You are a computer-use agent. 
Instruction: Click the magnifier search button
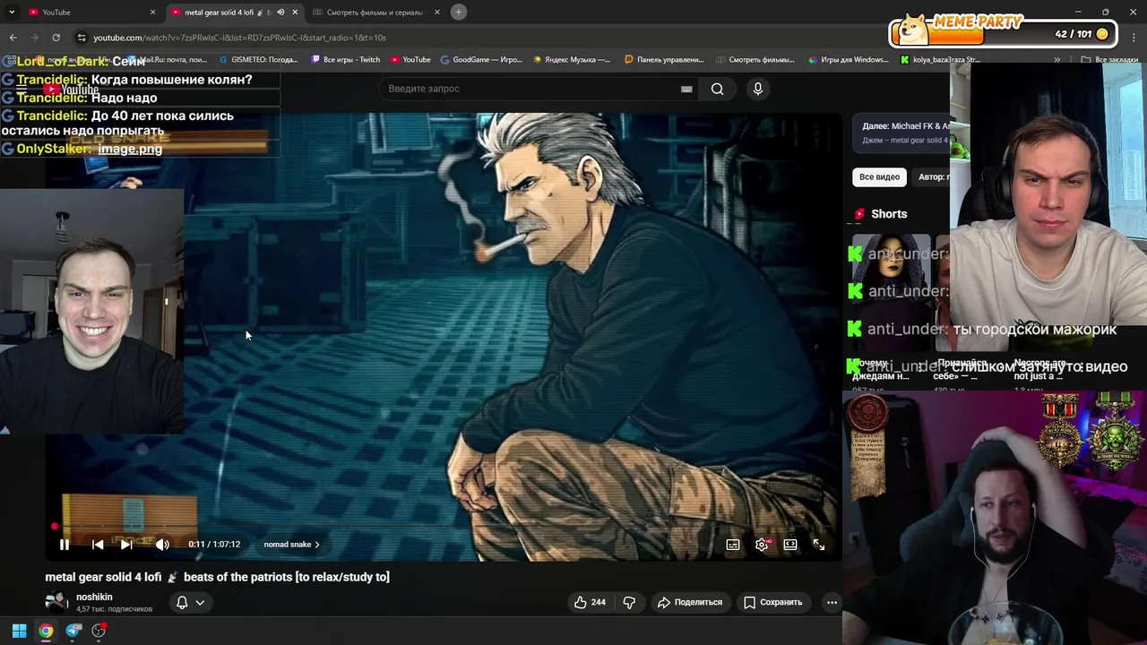(717, 89)
